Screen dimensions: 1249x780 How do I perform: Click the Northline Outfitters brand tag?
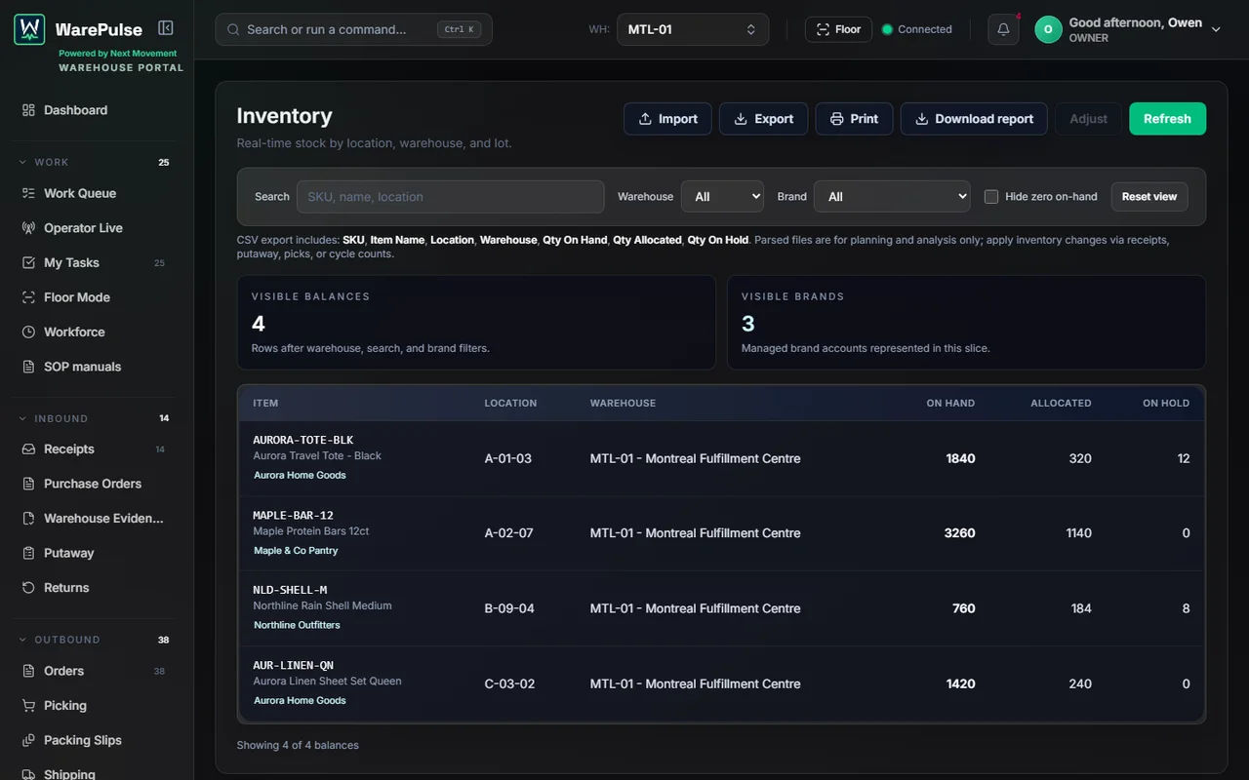pyautogui.click(x=297, y=626)
